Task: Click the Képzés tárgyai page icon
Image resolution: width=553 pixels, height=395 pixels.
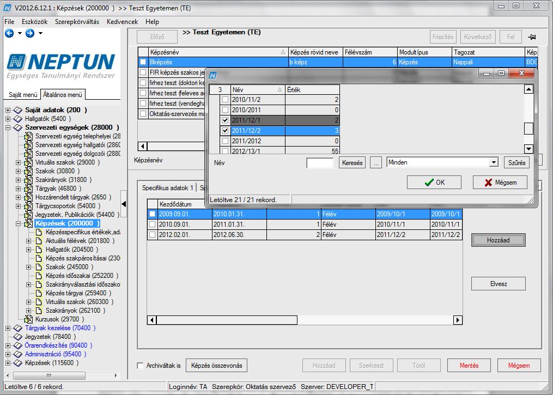Action: [x=39, y=293]
